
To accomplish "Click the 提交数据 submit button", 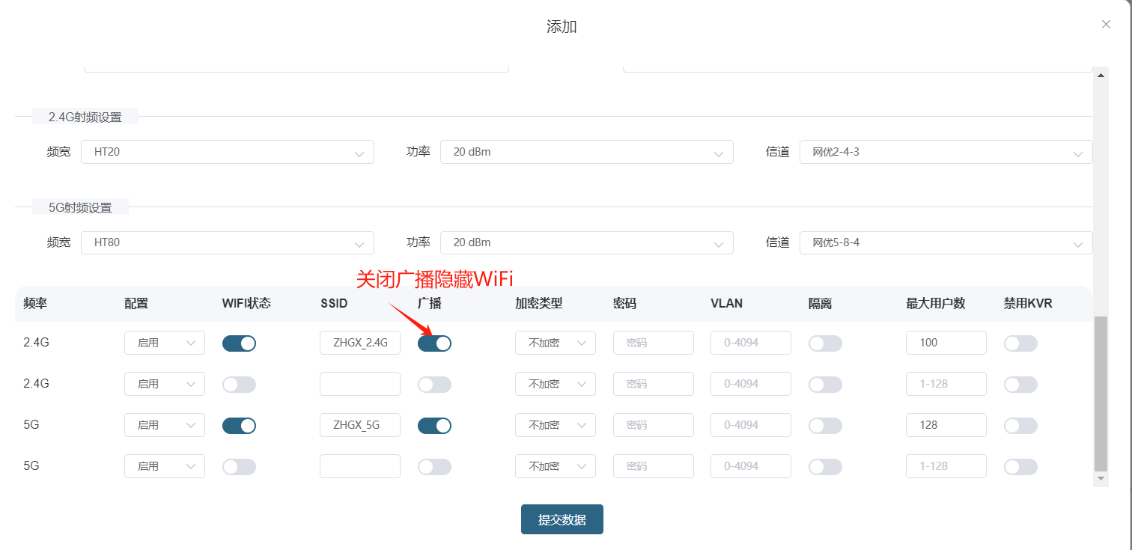I will click(562, 519).
